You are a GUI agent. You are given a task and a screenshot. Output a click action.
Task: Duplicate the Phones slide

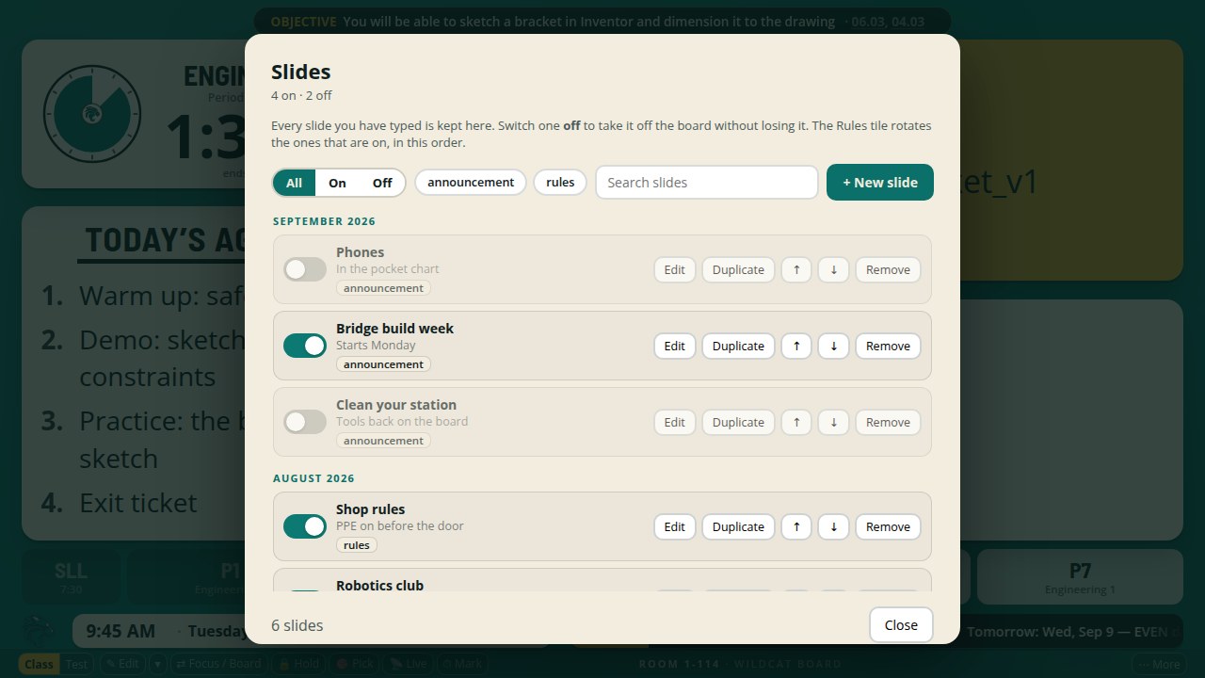click(x=738, y=269)
